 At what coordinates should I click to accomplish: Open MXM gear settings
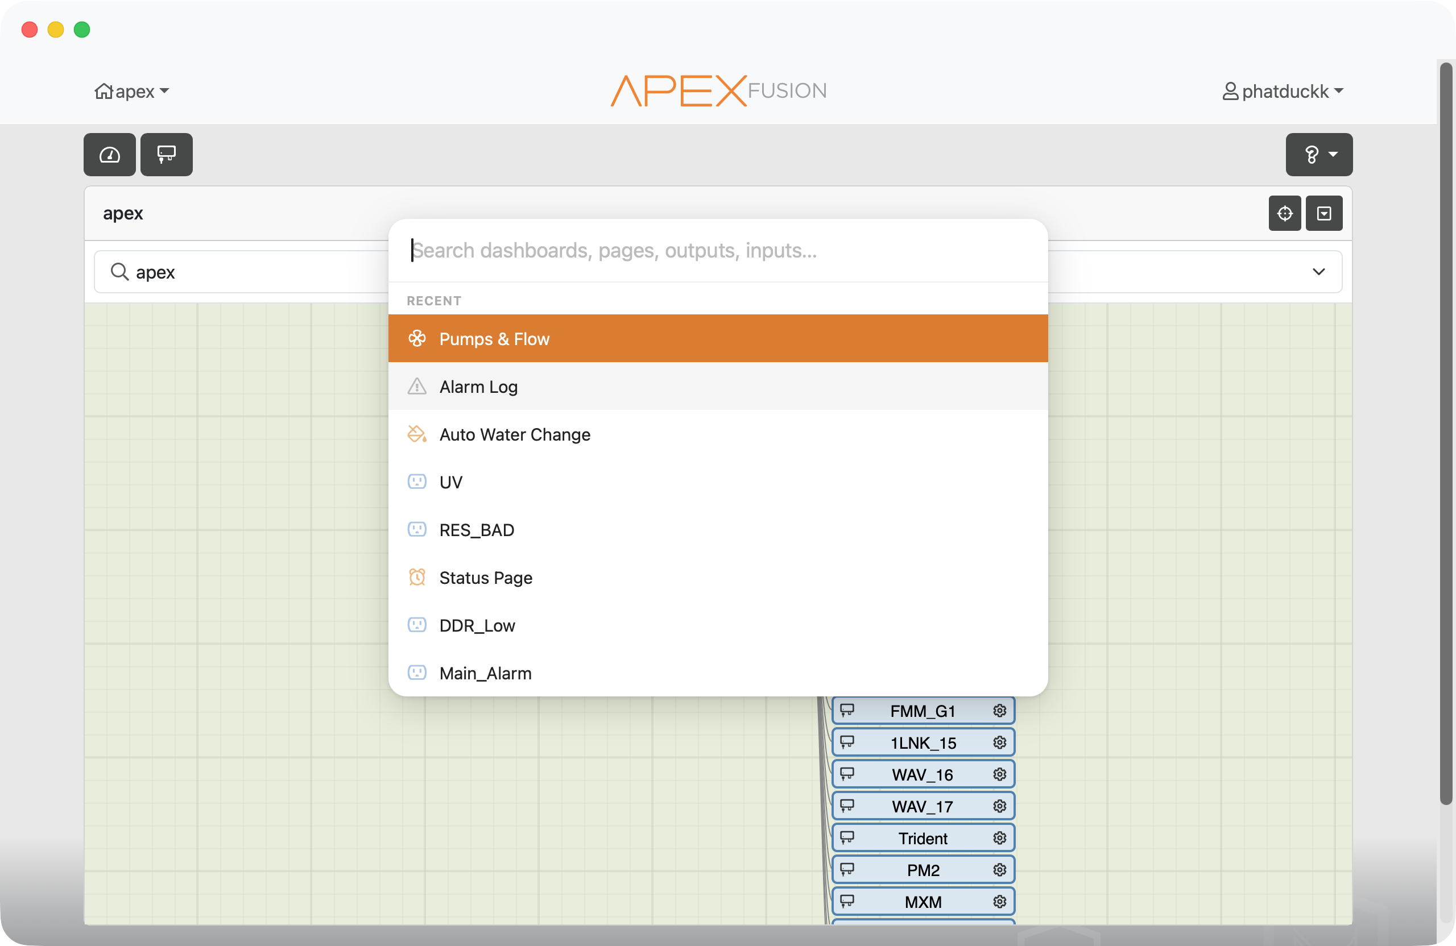1000,901
